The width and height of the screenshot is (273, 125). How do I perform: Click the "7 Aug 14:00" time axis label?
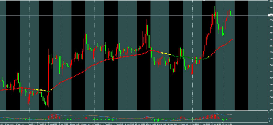pos(53,124)
